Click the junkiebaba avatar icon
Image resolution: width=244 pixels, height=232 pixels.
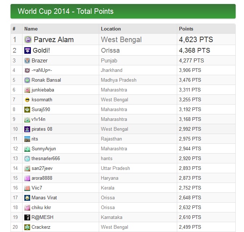[x=27, y=90]
